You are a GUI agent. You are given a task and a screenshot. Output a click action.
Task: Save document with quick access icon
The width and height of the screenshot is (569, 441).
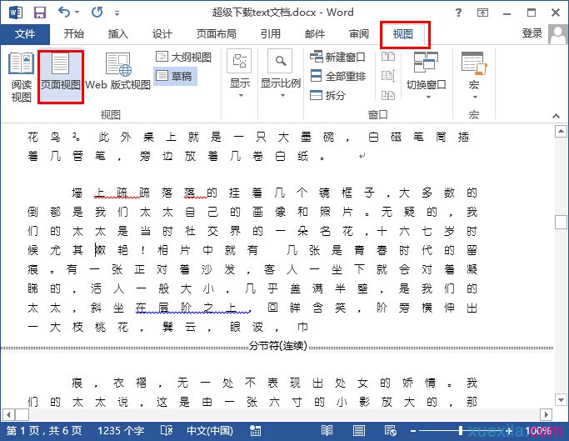(40, 13)
